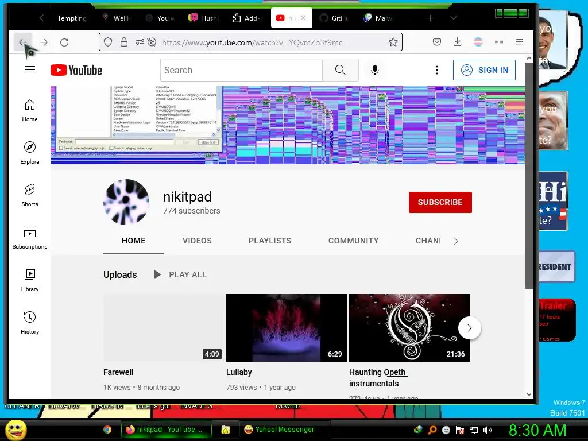
Task: Open the tracking protection shield icon
Action: (x=108, y=42)
